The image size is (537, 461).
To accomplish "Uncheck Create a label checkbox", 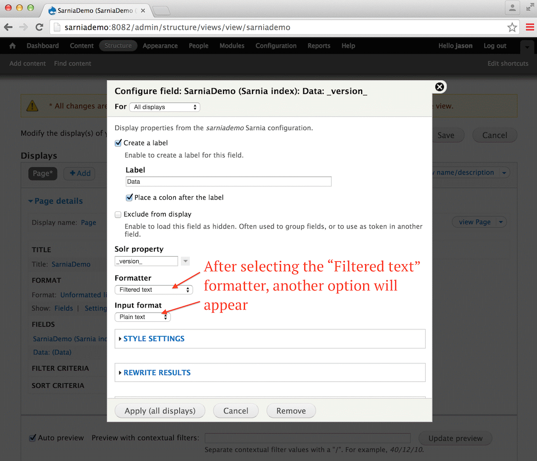I will pyautogui.click(x=118, y=143).
